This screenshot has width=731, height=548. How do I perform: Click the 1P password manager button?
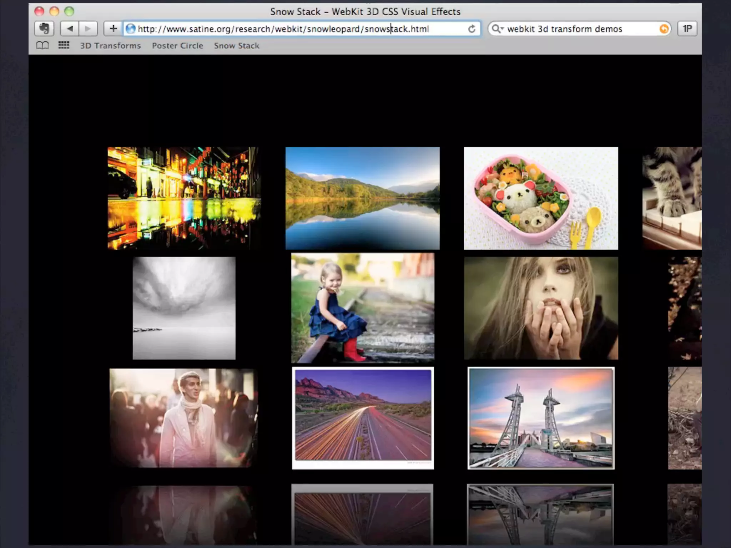687,29
